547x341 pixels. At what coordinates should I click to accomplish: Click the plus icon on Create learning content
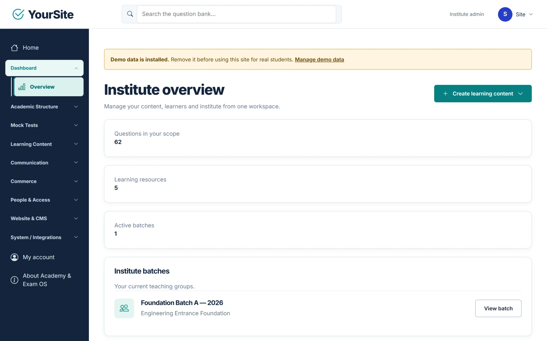click(x=445, y=93)
